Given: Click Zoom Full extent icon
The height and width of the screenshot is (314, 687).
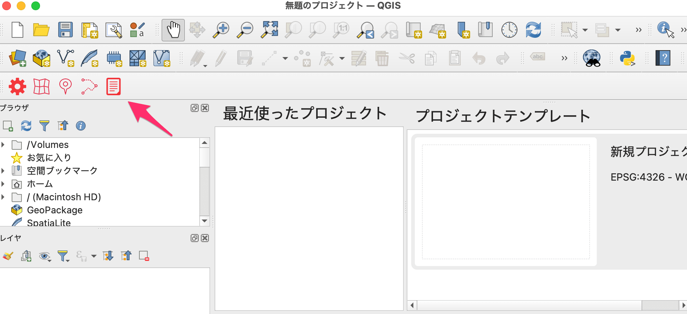Looking at the screenshot, I should click(269, 30).
